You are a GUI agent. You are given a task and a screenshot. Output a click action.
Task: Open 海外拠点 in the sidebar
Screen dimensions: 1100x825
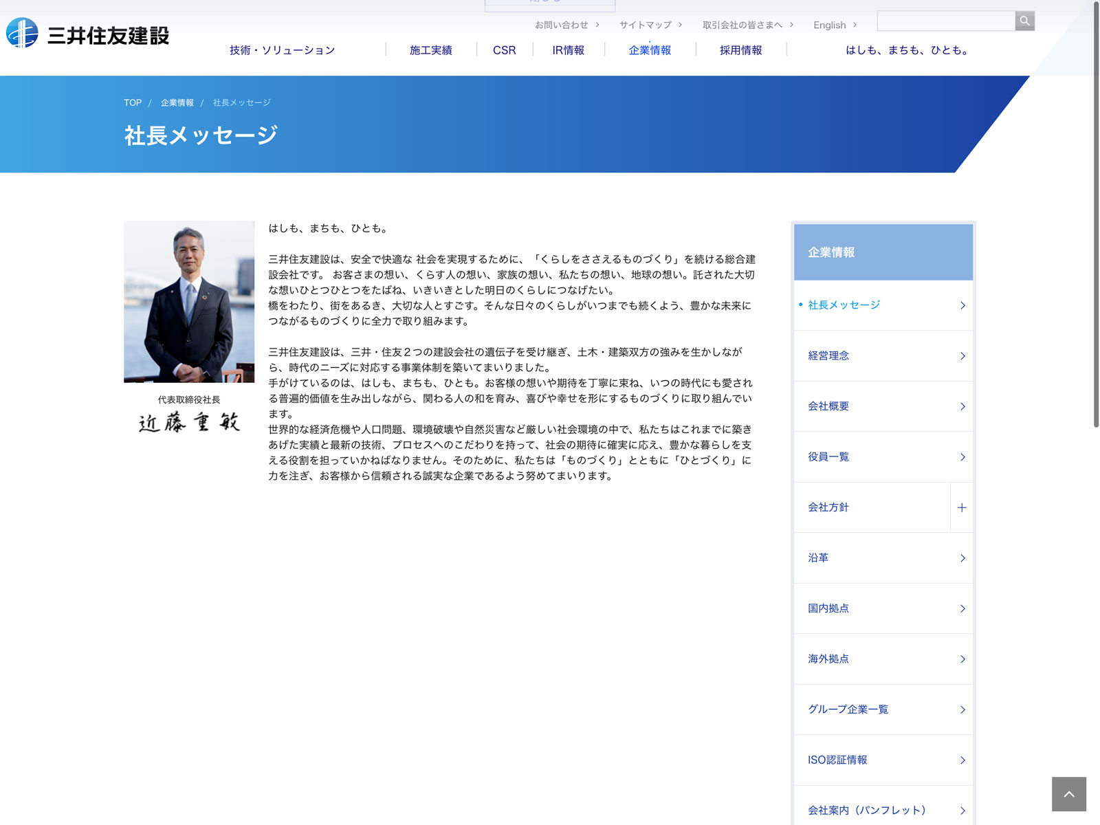[828, 659]
